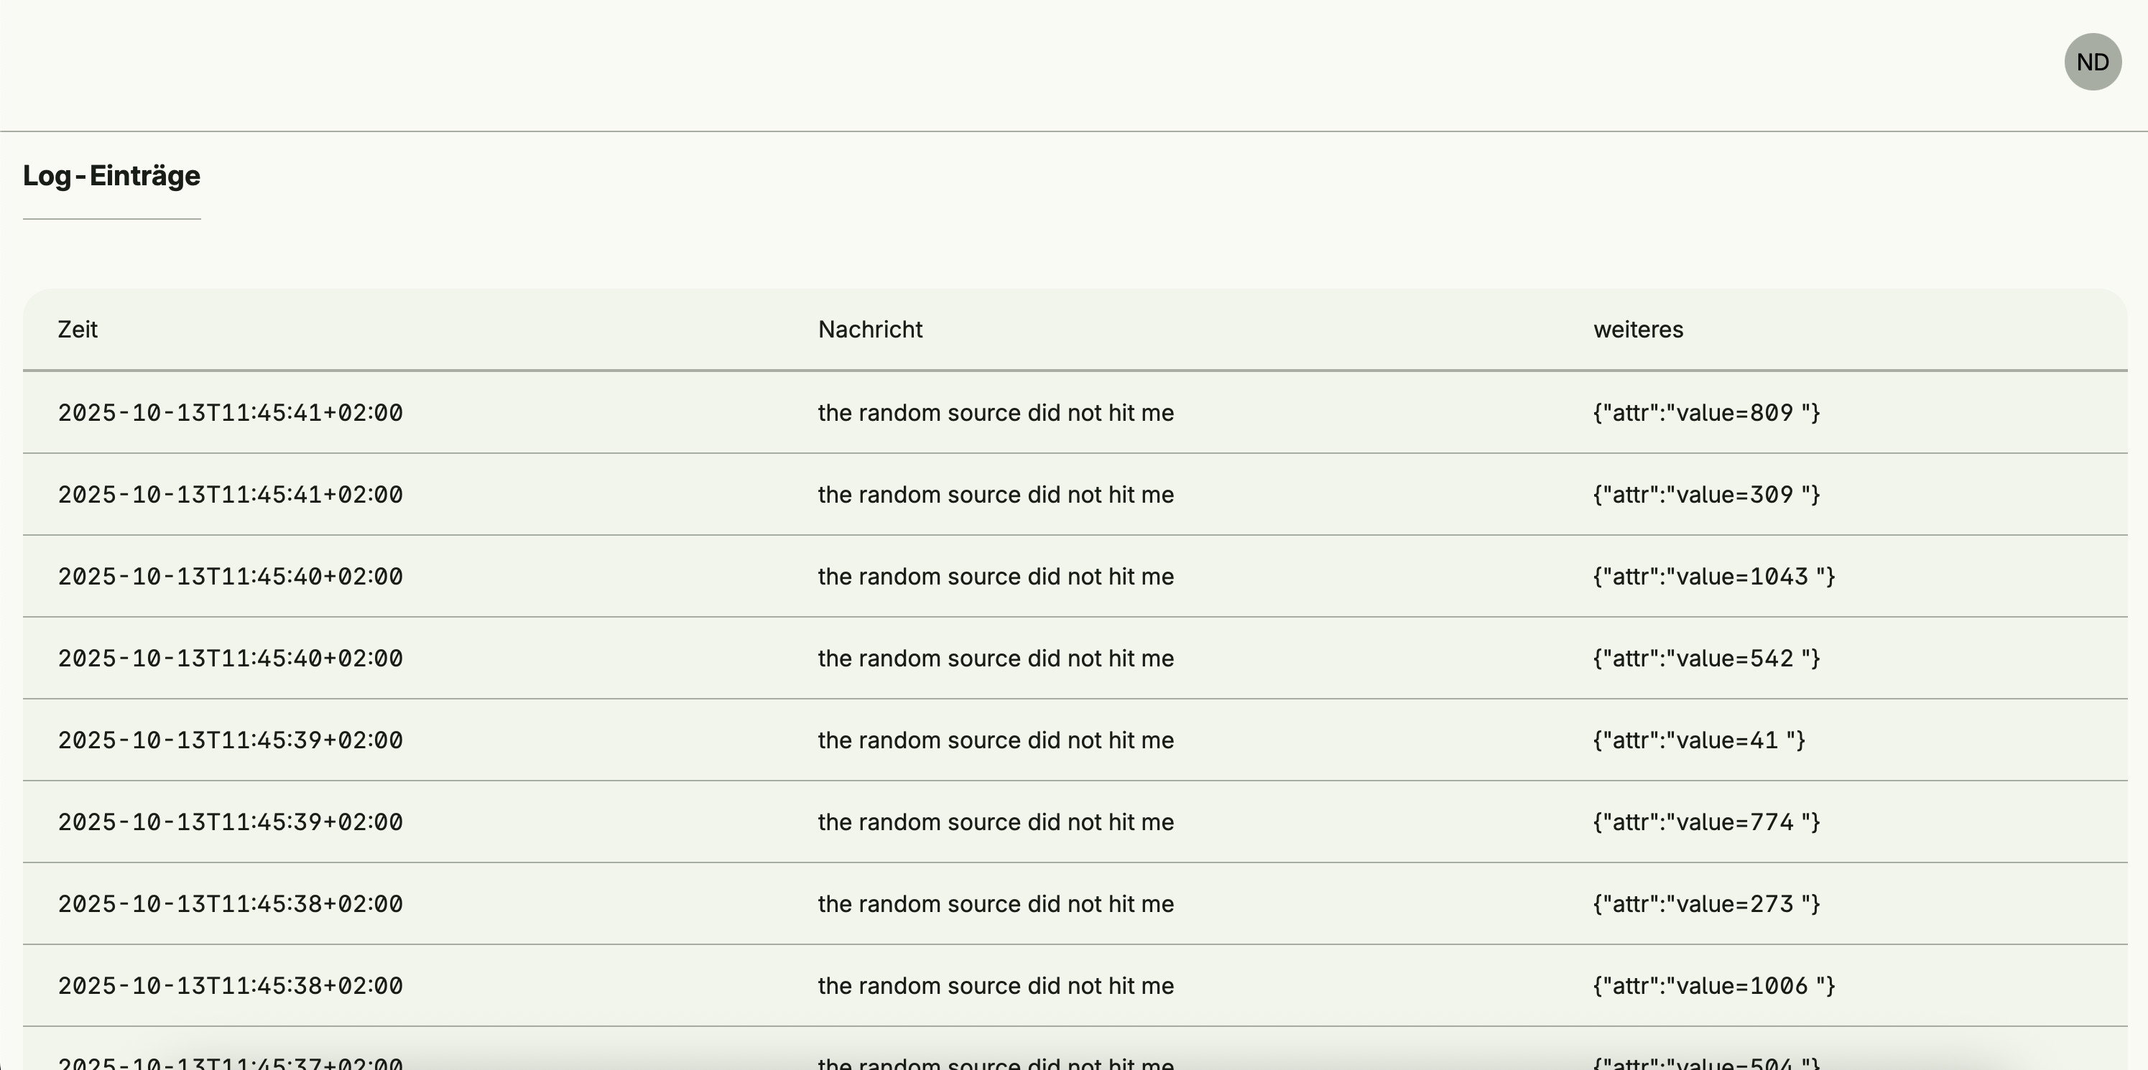Image resolution: width=2148 pixels, height=1070 pixels.
Task: Select the log row with value=1006
Action: [x=1074, y=986]
